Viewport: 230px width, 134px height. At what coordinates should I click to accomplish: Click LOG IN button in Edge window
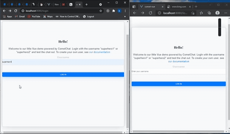[179, 84]
